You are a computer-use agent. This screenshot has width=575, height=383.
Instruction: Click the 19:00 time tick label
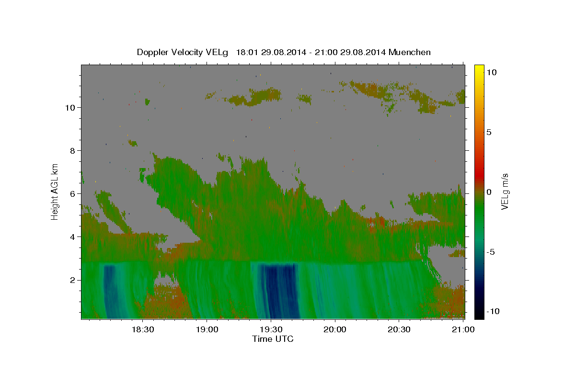(x=207, y=329)
